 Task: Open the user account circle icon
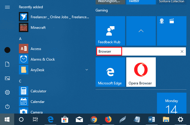click(7, 50)
